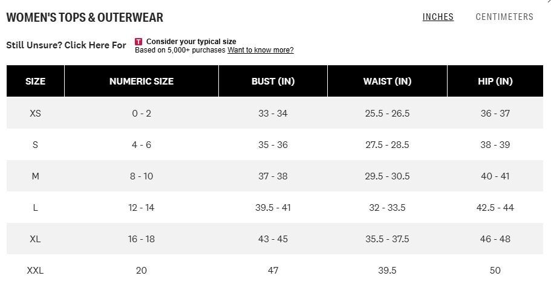This screenshot has width=551, height=302.
Task: Select the XL size row label
Action: (x=35, y=239)
